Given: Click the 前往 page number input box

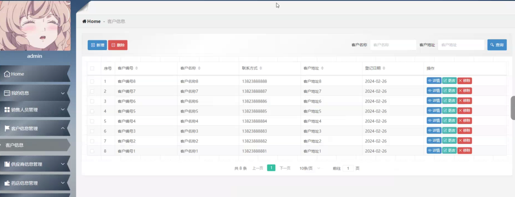Looking at the screenshot, I should (348, 168).
